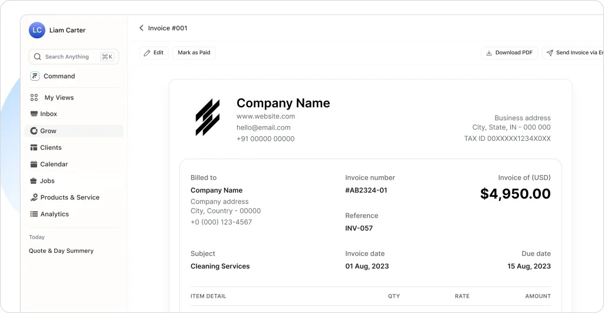Click the Inbox tray icon
604x313 pixels.
point(34,114)
